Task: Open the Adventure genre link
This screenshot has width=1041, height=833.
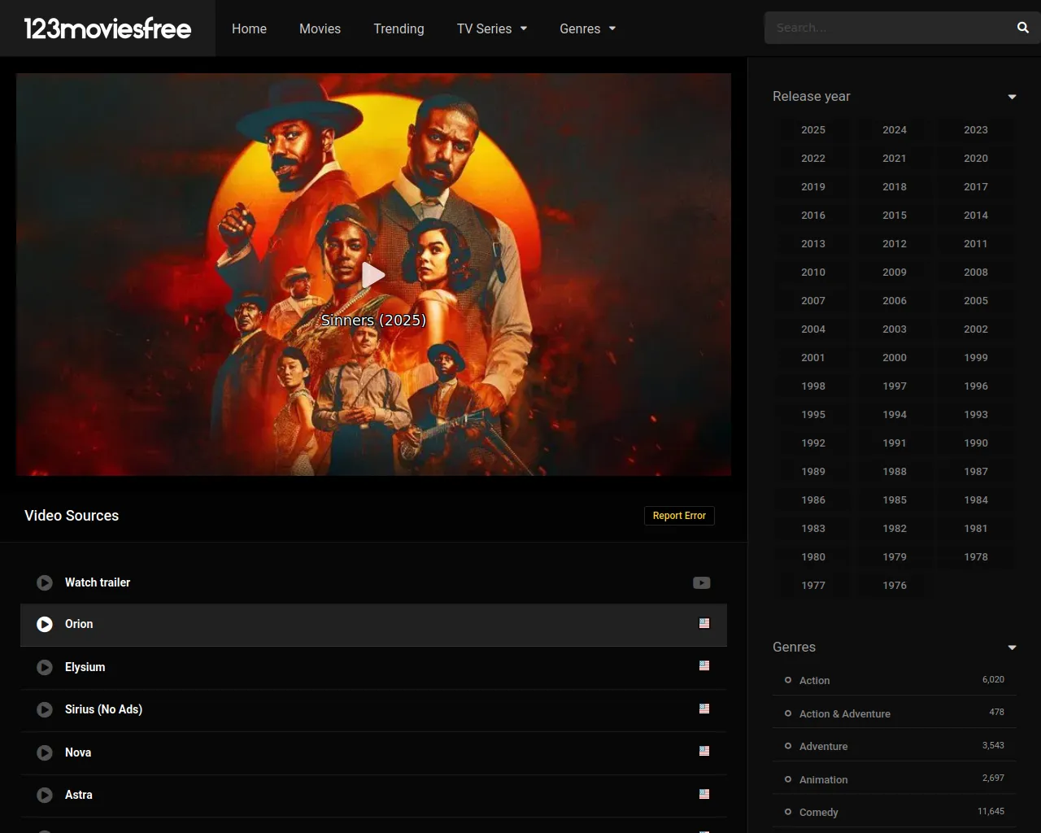Action: pos(823,746)
